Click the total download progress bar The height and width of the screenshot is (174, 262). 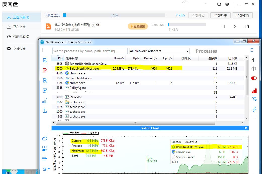click(114, 15)
